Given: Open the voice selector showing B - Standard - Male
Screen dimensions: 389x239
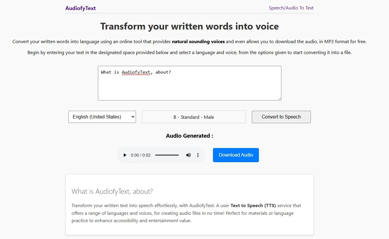Looking at the screenshot, I should tap(193, 117).
